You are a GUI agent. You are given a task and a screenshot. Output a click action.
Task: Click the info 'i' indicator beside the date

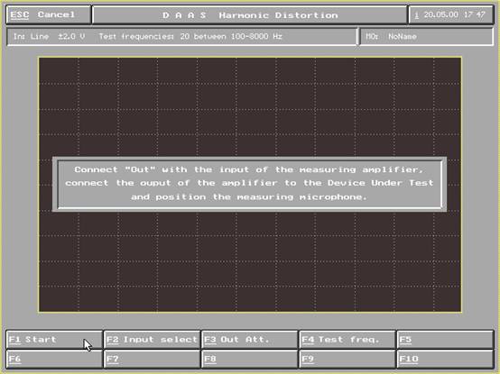(416, 14)
